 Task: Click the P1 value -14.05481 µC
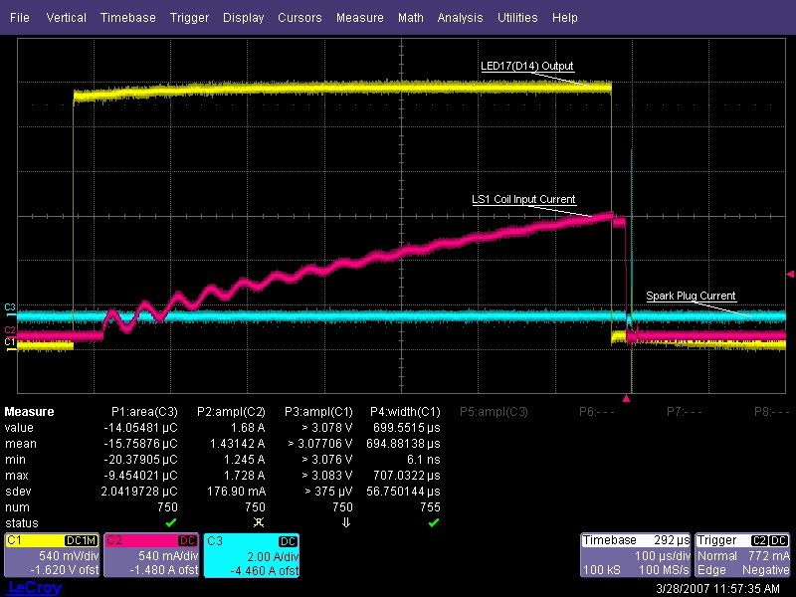click(x=140, y=428)
